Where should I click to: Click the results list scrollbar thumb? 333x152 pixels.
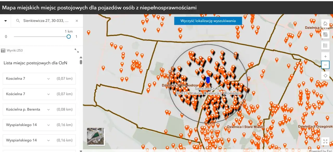pos(81,62)
